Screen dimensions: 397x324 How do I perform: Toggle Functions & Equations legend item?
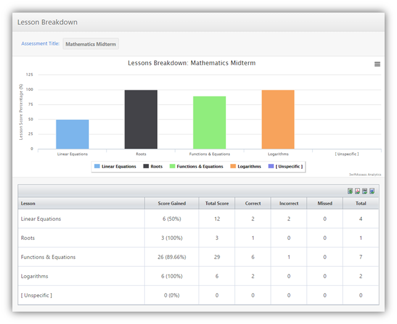tap(196, 166)
